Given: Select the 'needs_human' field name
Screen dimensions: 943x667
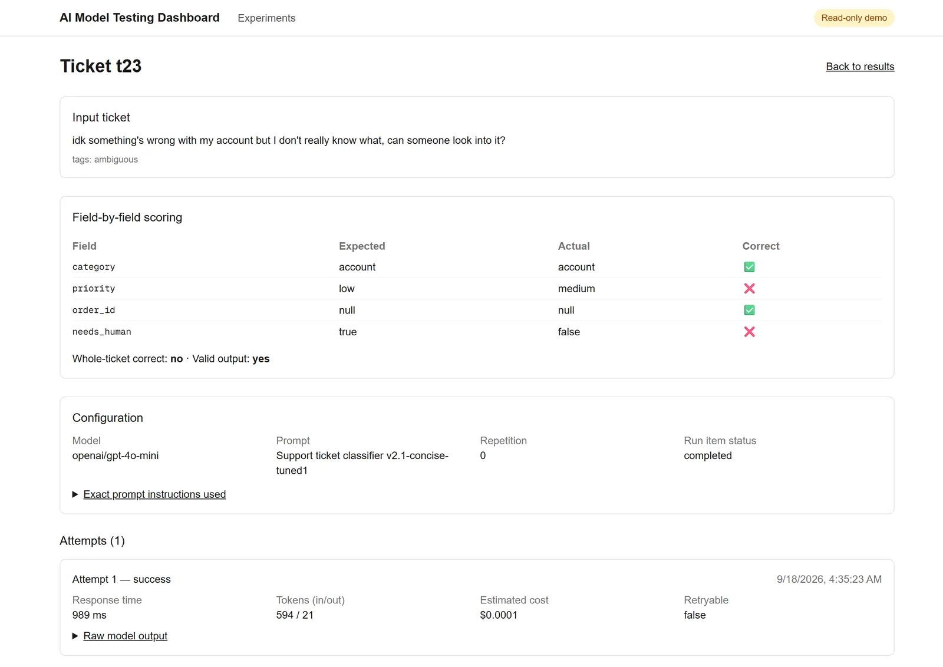Looking at the screenshot, I should point(101,332).
